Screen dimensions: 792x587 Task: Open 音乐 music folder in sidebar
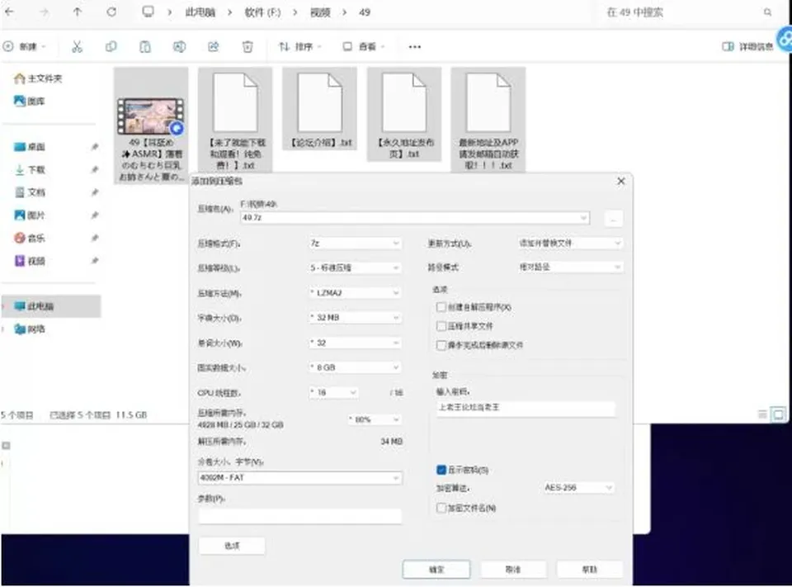tap(30, 238)
